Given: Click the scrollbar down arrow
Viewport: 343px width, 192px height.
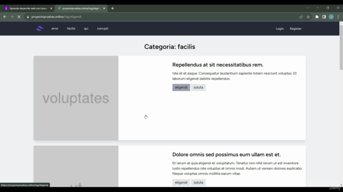Looking at the screenshot, I should click(341, 185).
